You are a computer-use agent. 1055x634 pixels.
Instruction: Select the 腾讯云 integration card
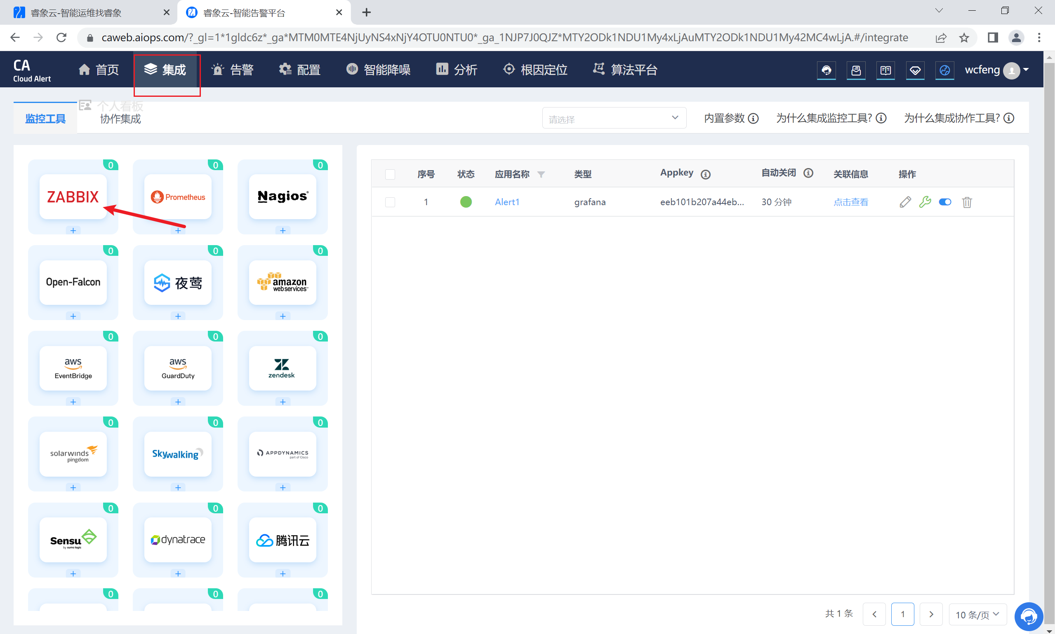click(x=283, y=540)
